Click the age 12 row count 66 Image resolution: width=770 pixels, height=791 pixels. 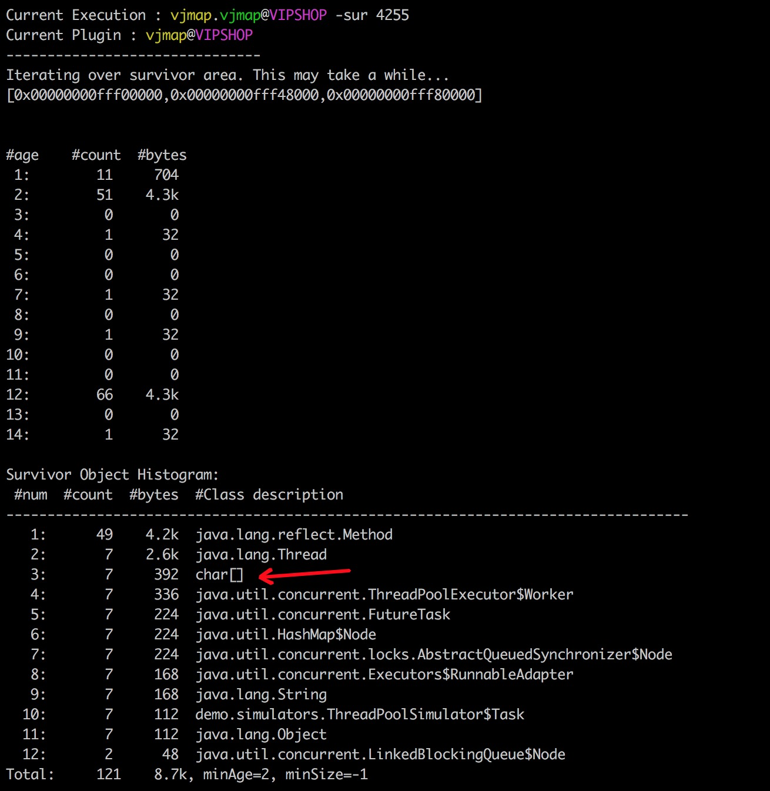[x=105, y=395]
